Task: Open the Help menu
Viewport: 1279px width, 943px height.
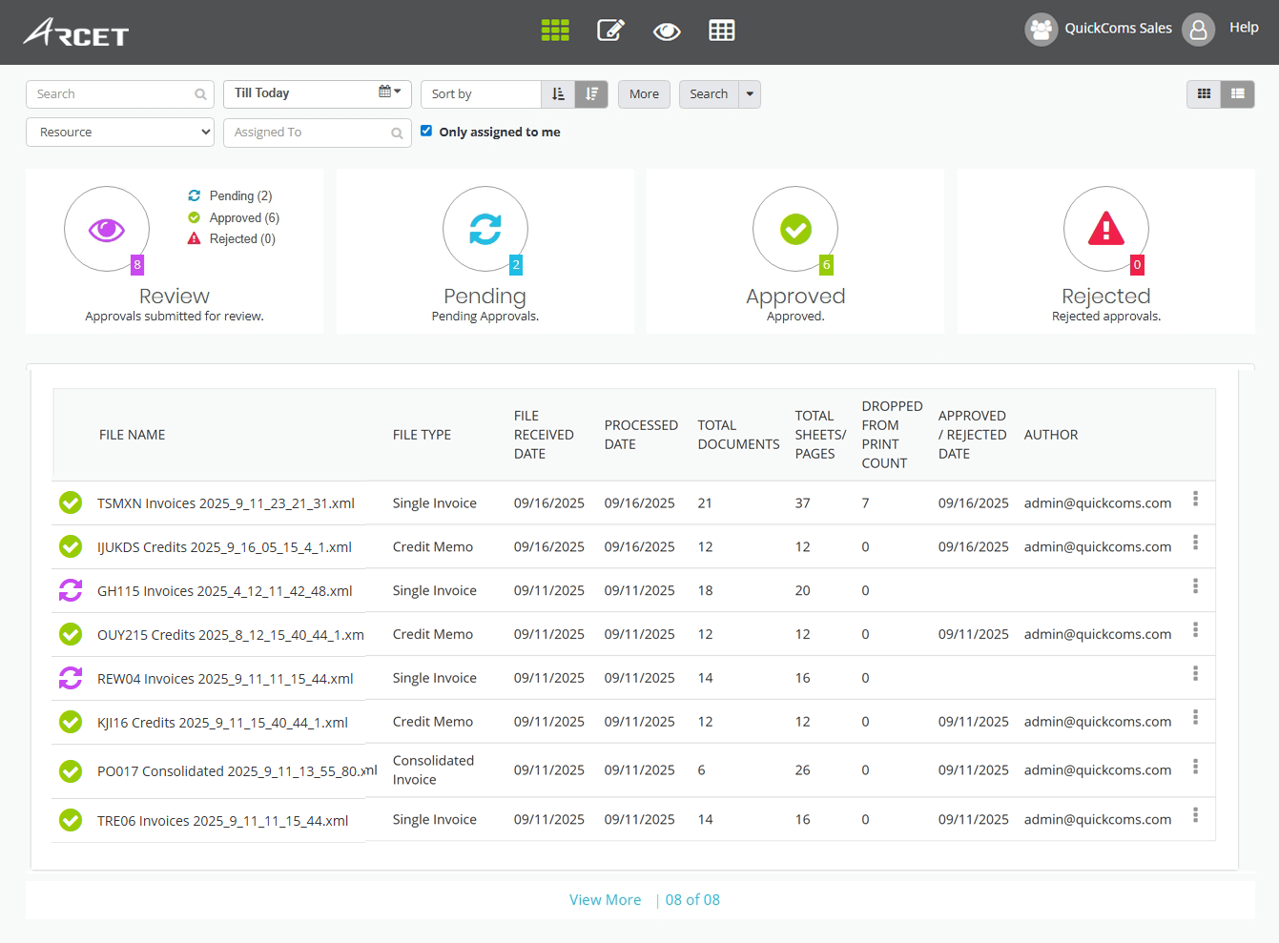Action: tap(1244, 28)
